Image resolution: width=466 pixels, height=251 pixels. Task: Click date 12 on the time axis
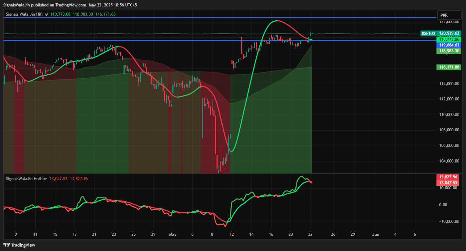coord(232,234)
